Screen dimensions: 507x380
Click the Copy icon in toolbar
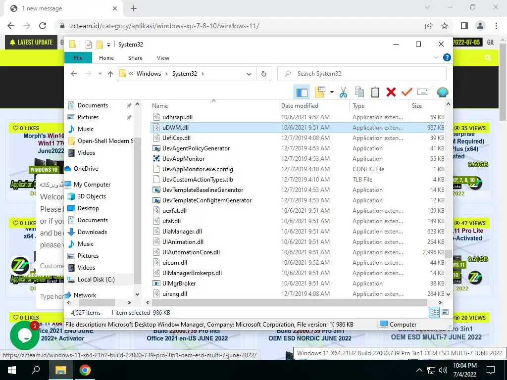tap(359, 93)
